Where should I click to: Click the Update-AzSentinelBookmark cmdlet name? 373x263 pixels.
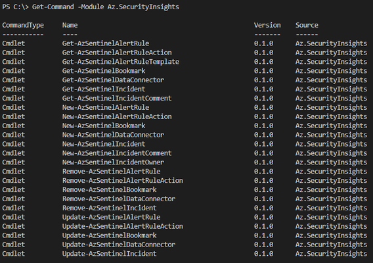pyautogui.click(x=110, y=235)
